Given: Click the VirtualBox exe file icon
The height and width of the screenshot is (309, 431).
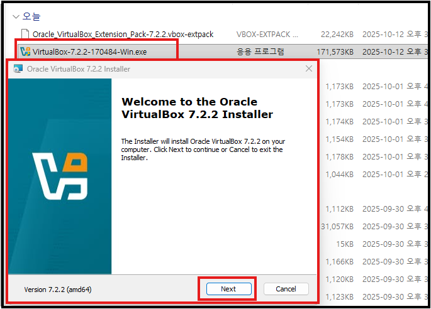Looking at the screenshot, I should click(25, 51).
